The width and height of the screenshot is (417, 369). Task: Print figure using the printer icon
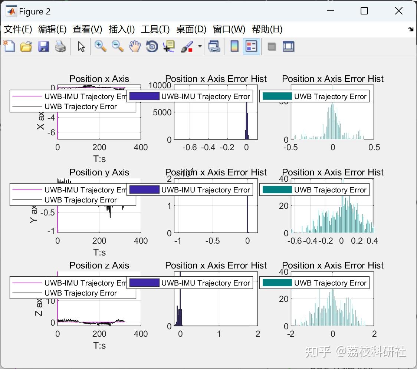[x=60, y=46]
